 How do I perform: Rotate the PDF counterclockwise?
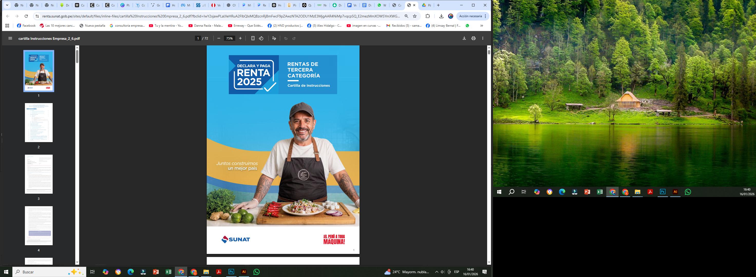pos(261,38)
